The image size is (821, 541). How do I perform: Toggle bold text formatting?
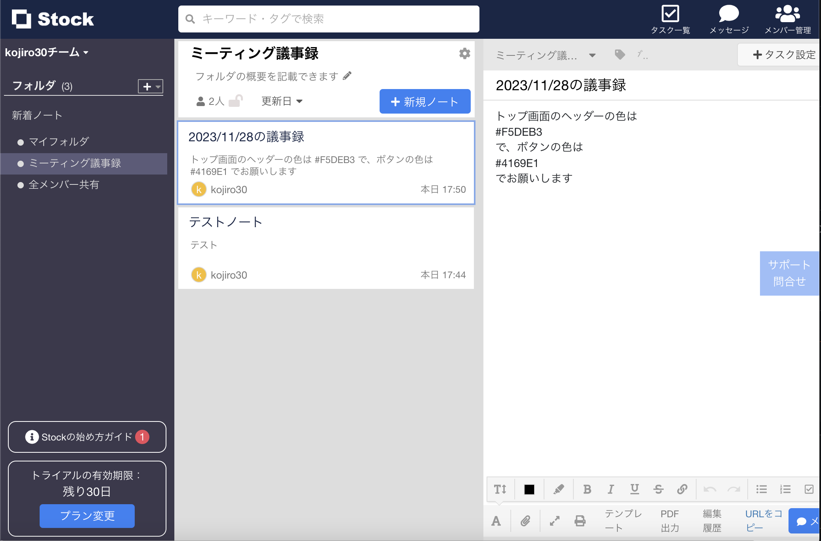click(x=587, y=490)
